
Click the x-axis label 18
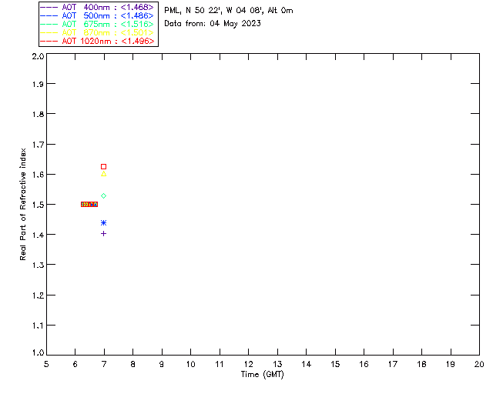pyautogui.click(x=421, y=364)
